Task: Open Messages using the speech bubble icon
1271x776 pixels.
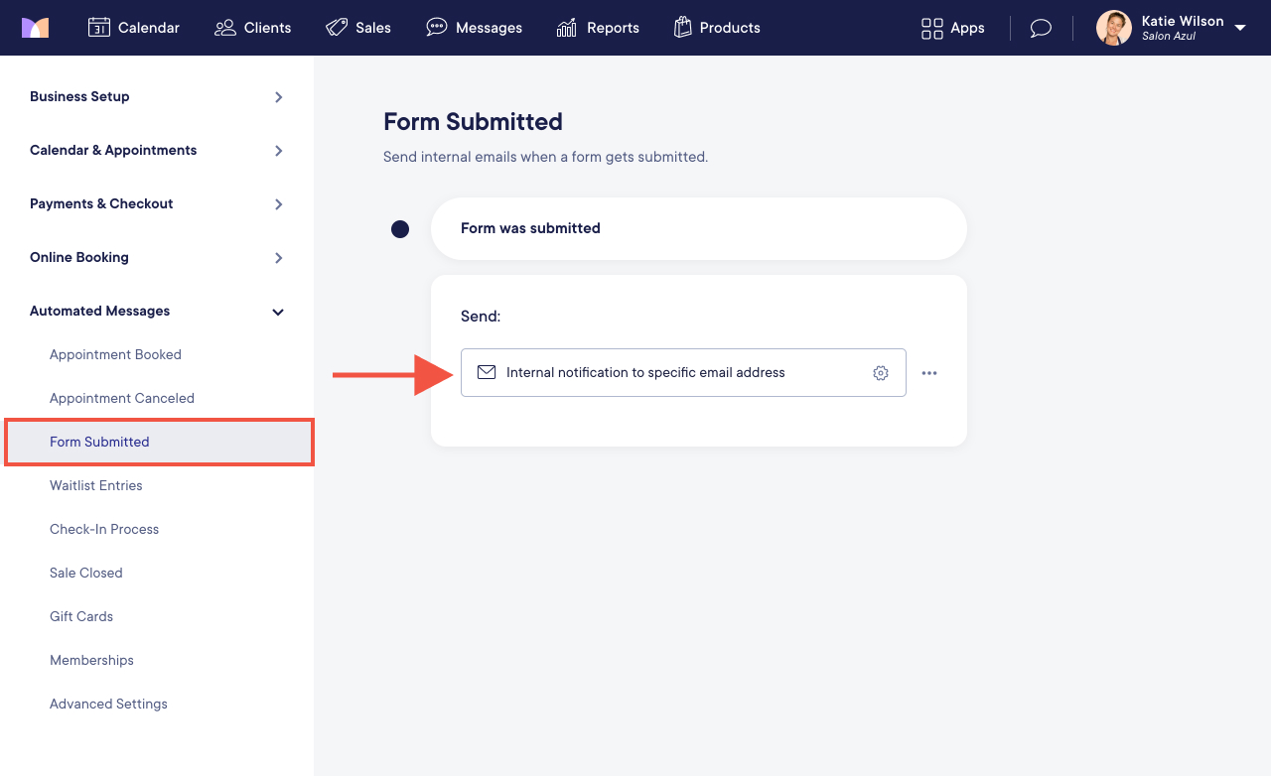Action: click(x=436, y=28)
